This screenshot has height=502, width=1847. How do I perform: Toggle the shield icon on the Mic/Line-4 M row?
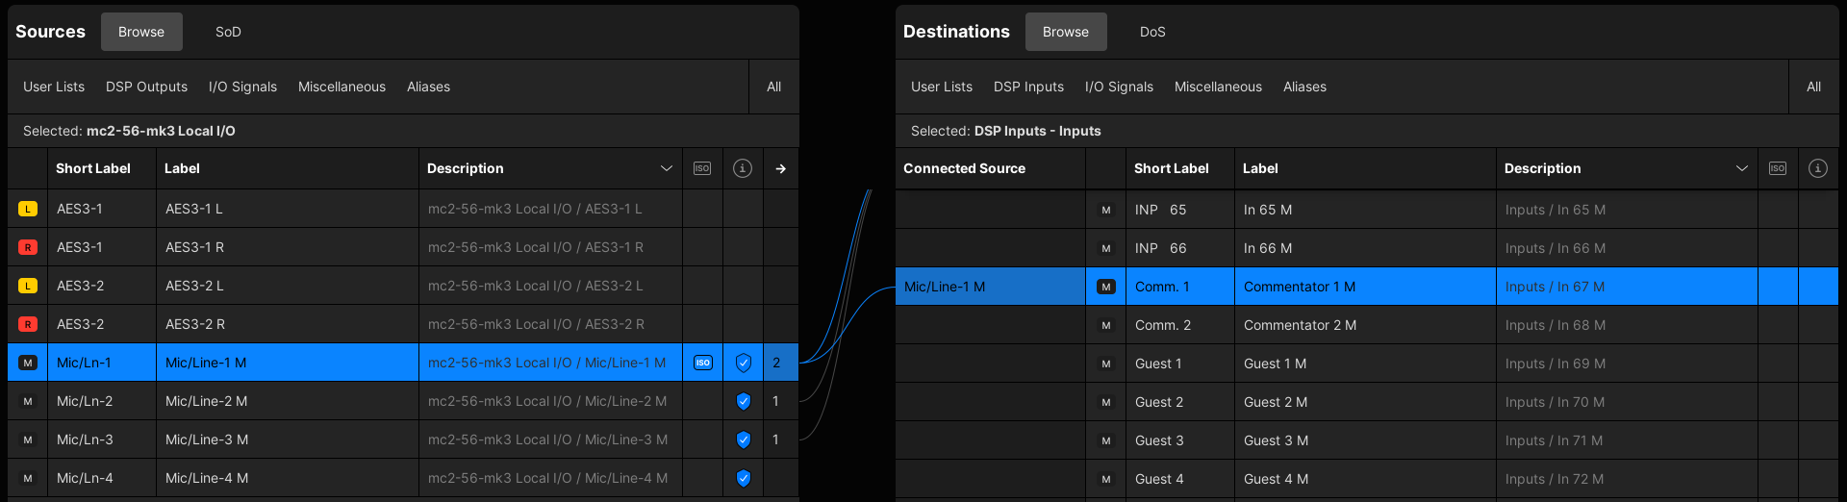pyautogui.click(x=743, y=478)
